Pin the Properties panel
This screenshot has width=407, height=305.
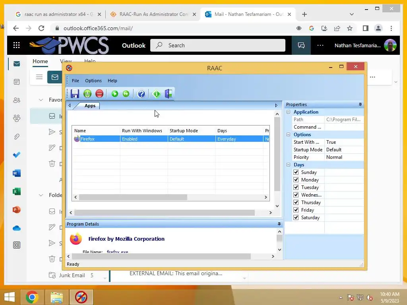pyautogui.click(x=360, y=104)
